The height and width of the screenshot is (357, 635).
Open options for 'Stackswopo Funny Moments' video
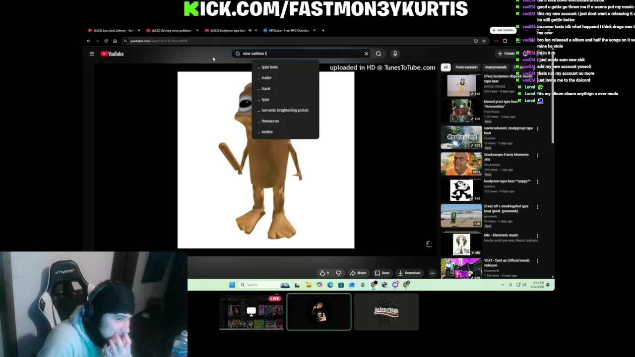click(537, 155)
